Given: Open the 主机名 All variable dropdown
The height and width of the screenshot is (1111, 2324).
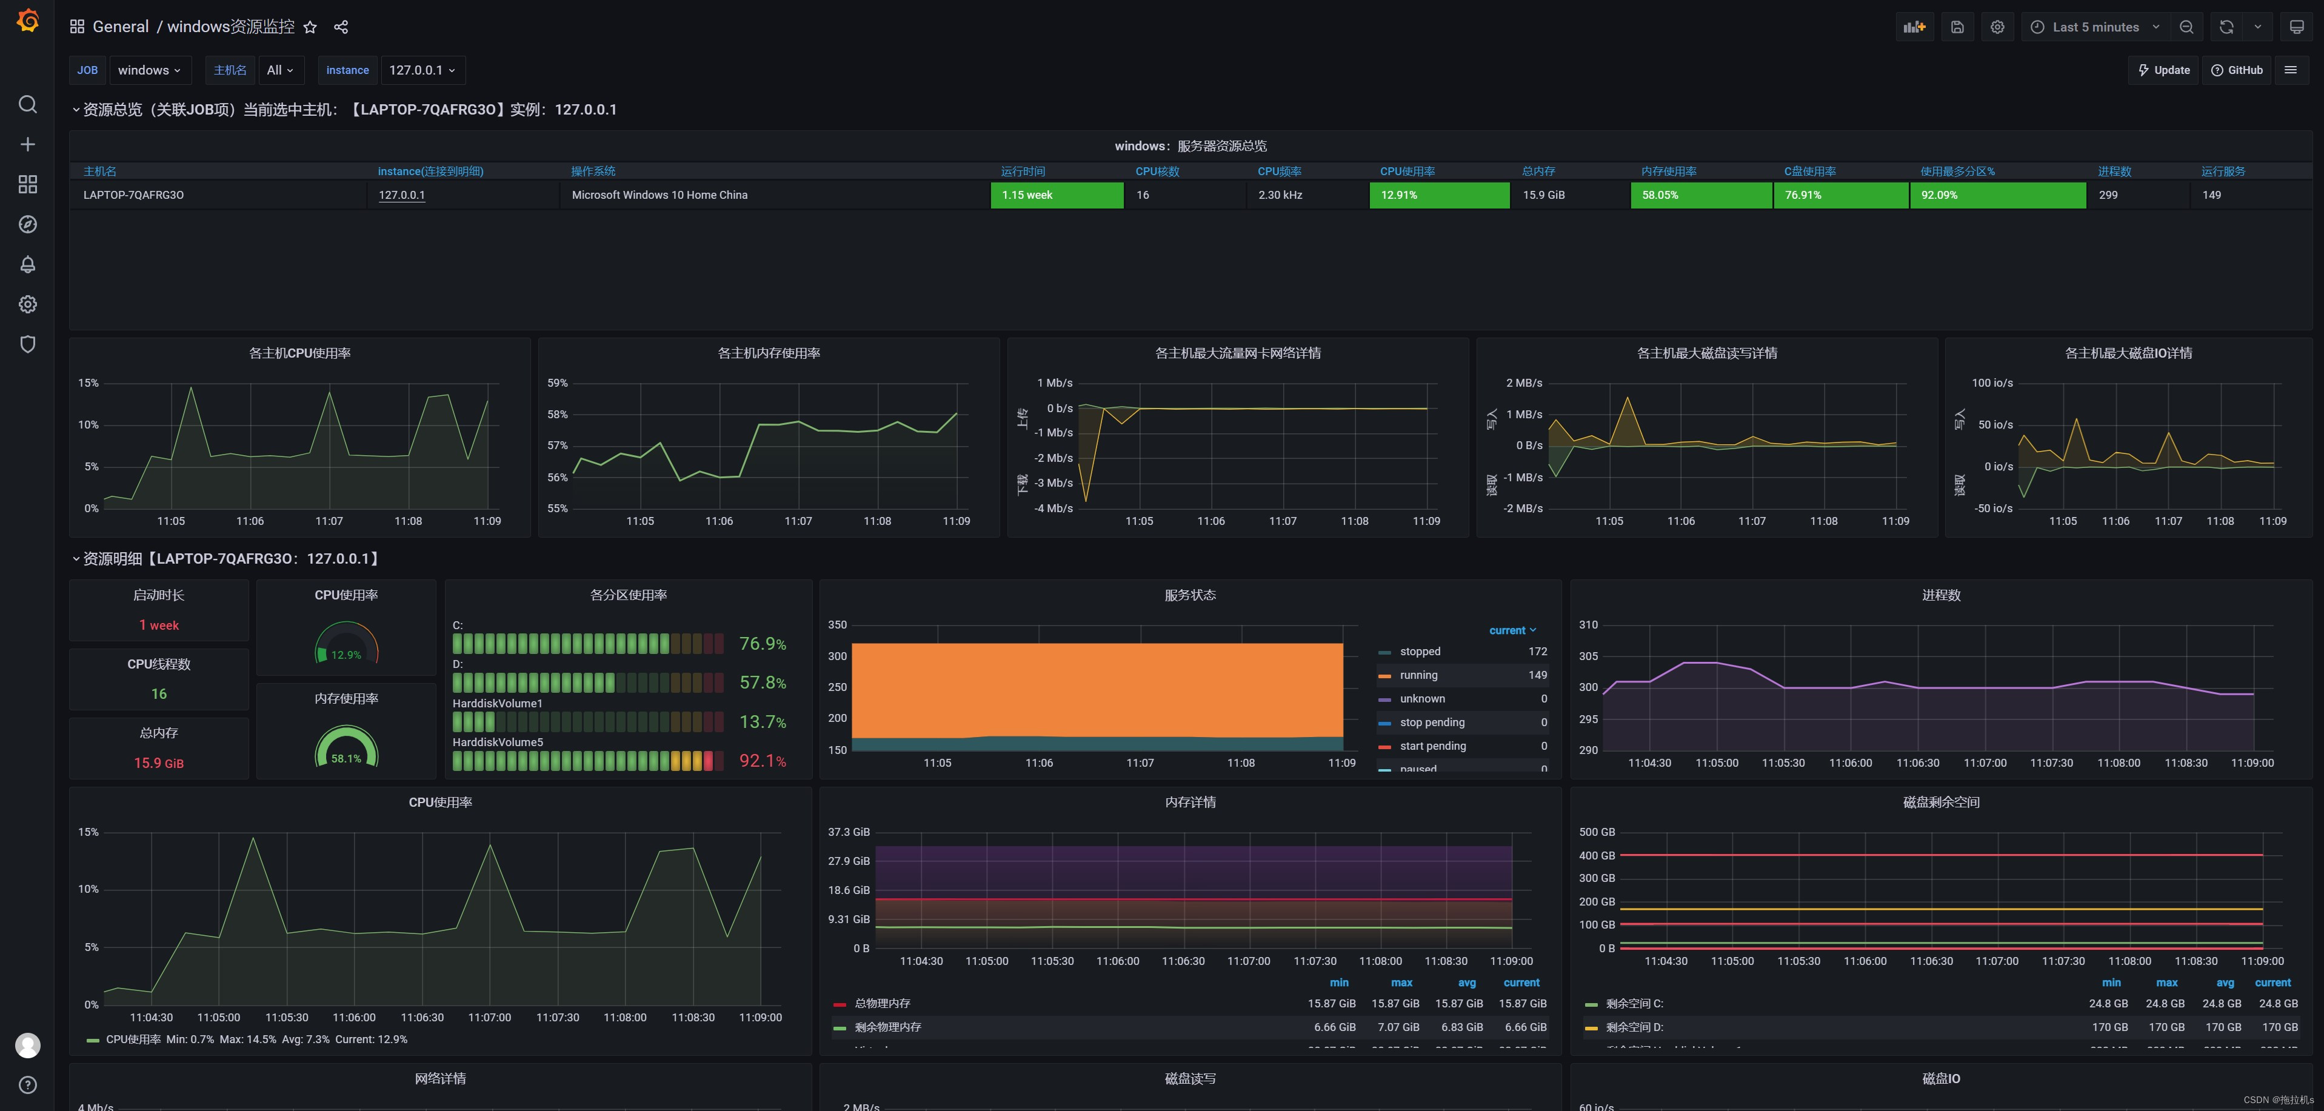Looking at the screenshot, I should (281, 70).
